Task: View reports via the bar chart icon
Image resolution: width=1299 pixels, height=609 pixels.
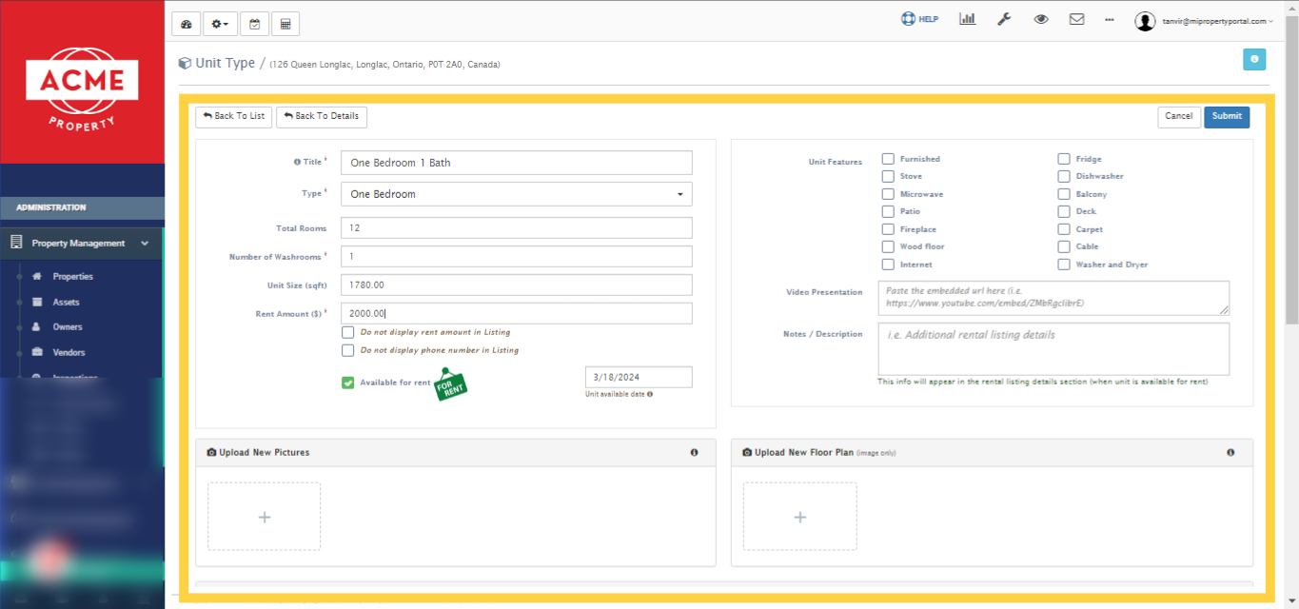Action: pyautogui.click(x=967, y=18)
